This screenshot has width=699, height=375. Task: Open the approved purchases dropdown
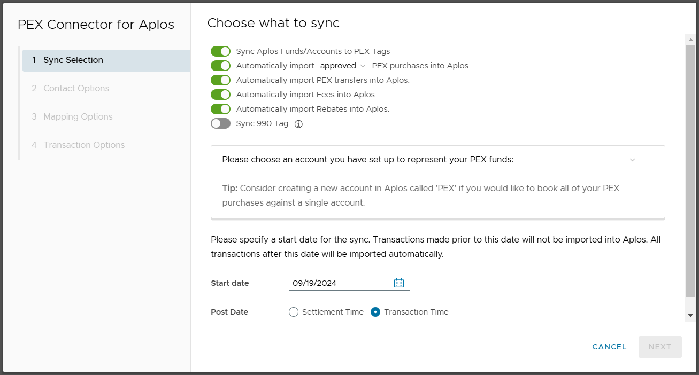(x=342, y=66)
